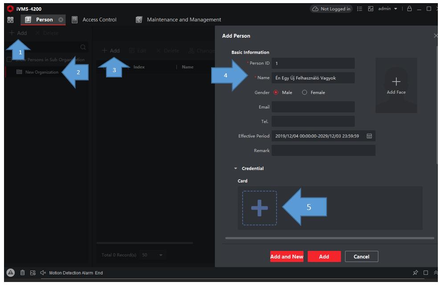Add a person from the person list toolbar
Viewport: 441px width, 286px height.
(110, 51)
